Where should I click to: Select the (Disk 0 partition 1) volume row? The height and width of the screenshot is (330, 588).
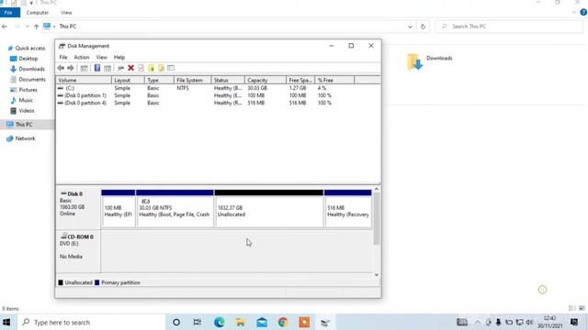coord(195,95)
